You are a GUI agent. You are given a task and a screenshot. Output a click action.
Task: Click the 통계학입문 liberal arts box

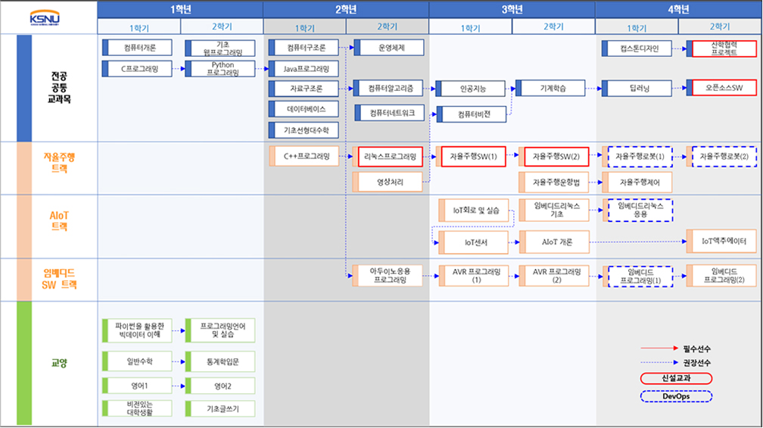(x=221, y=361)
